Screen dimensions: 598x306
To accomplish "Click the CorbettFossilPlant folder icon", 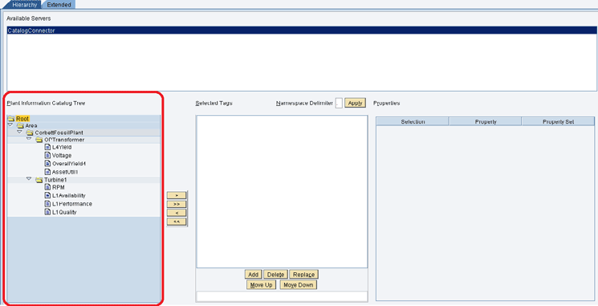I will click(x=30, y=133).
